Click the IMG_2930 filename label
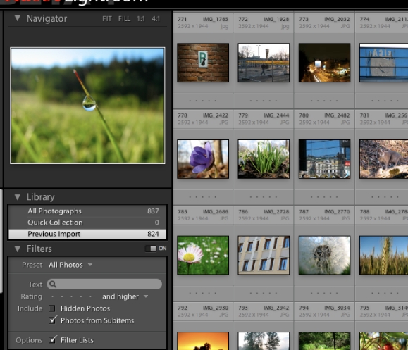408x350 pixels. 216,308
